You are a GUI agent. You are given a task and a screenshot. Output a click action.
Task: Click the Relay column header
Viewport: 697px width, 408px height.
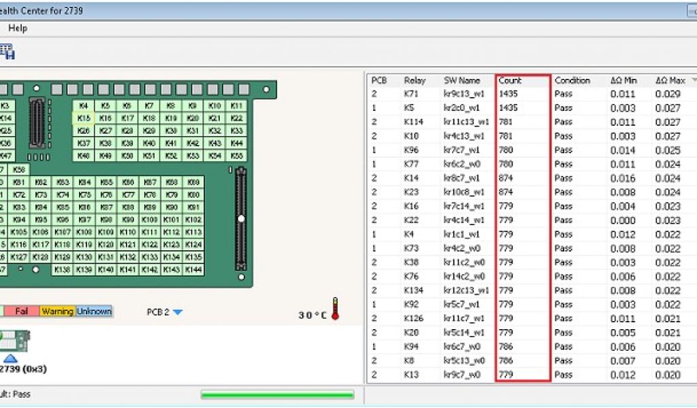(x=415, y=80)
